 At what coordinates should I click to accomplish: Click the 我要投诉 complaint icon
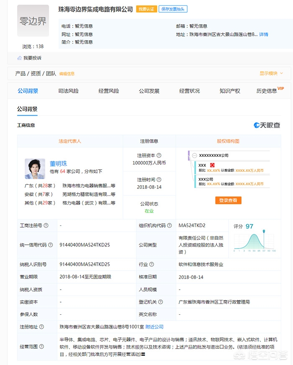pyautogui.click(x=20, y=58)
